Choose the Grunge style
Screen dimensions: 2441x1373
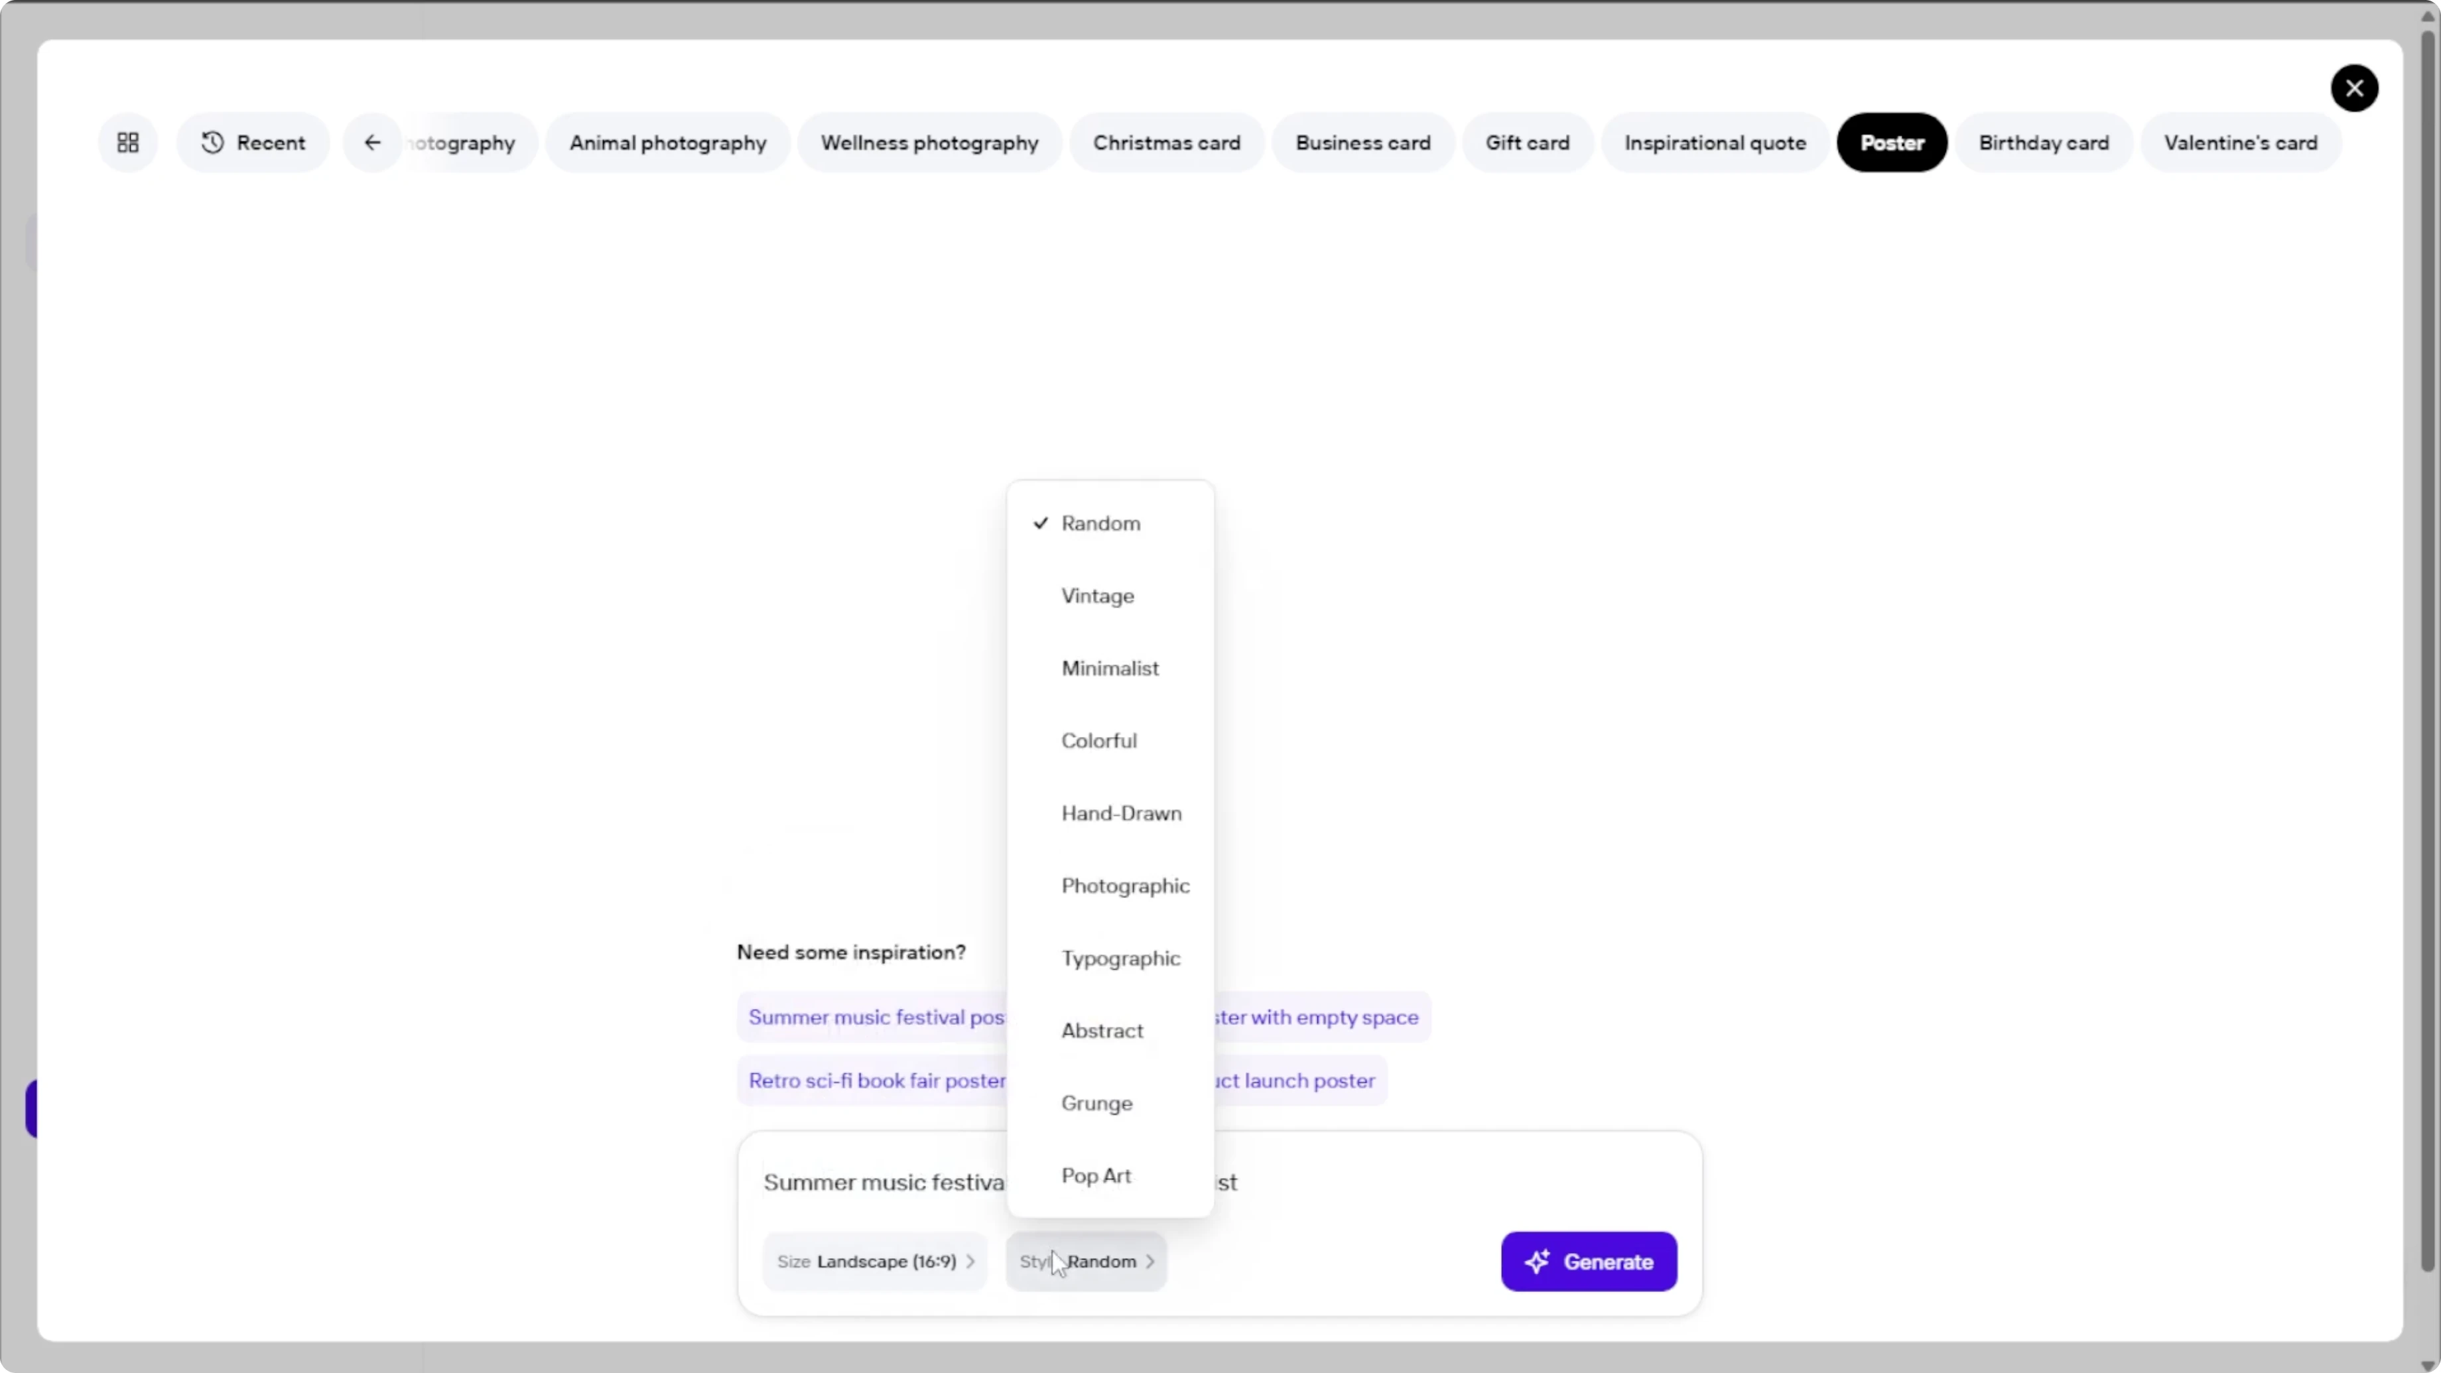1110,1103
